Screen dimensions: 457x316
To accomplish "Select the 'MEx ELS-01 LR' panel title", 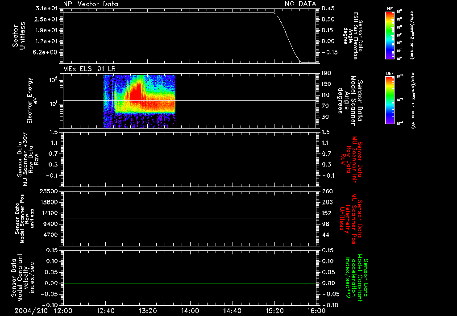I will click(x=89, y=69).
